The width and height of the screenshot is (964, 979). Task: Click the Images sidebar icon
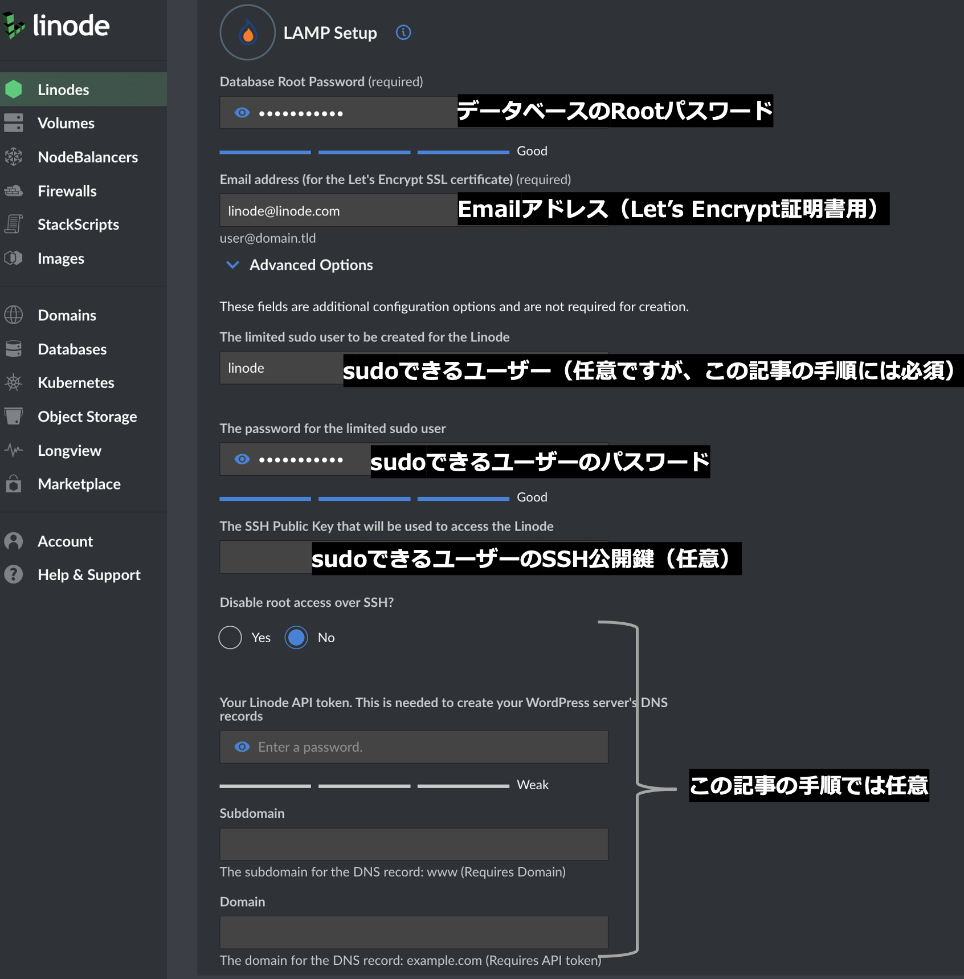tap(14, 258)
